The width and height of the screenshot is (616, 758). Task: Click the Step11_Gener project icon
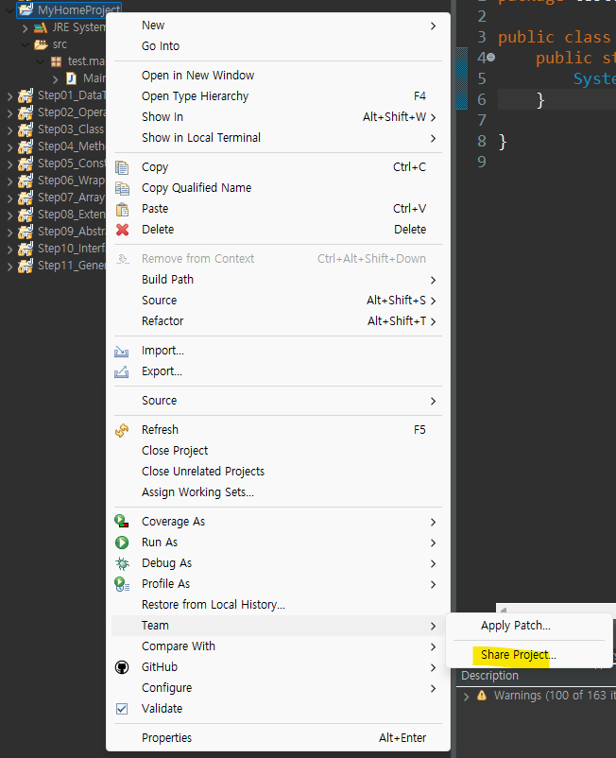tap(26, 266)
